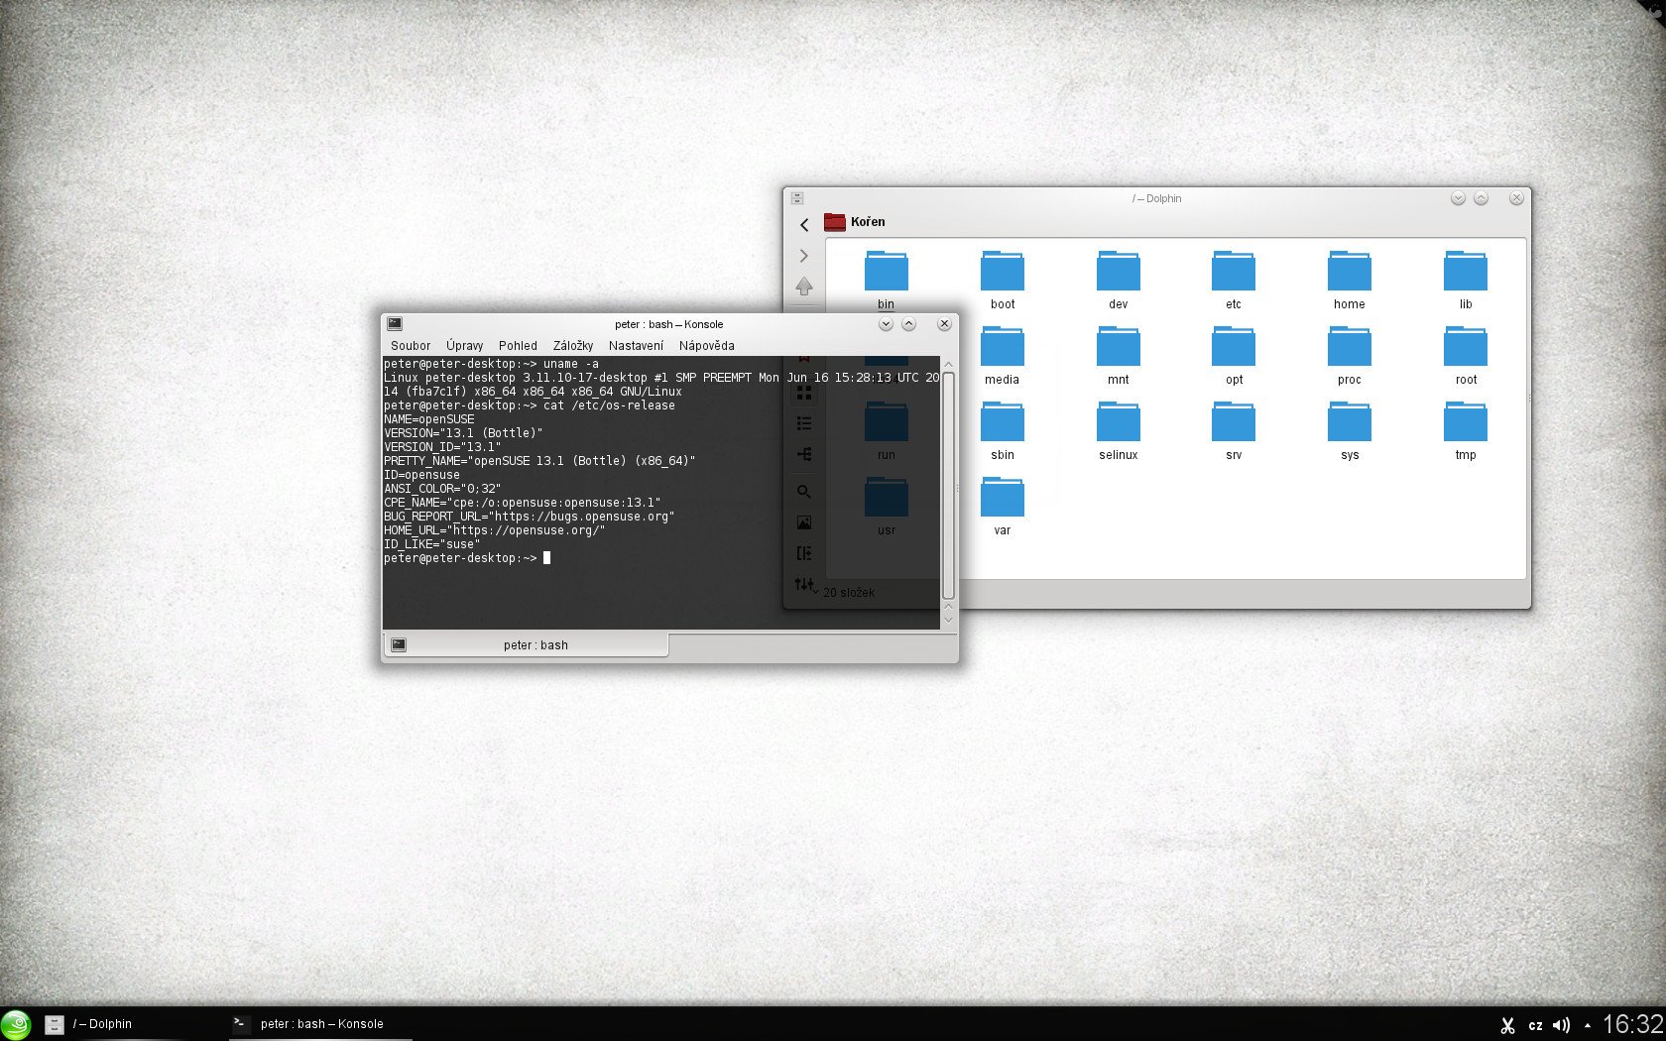The width and height of the screenshot is (1666, 1041).
Task: Select the bin folder icon in Dolphin
Action: pyautogui.click(x=887, y=271)
